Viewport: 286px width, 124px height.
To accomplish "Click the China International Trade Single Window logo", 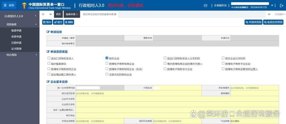I will tap(46, 6).
